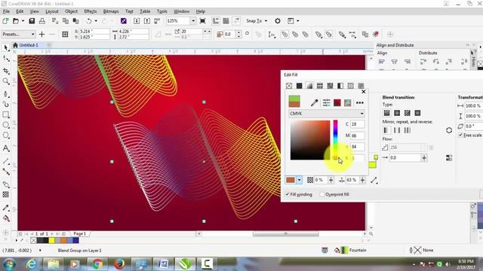
Task: Open the File menu
Action: (6, 11)
